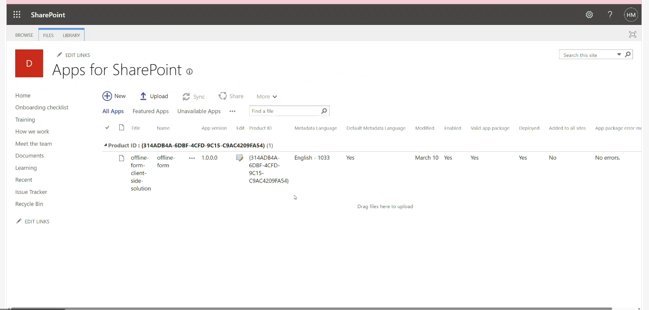Click the edit properties icon for offline-form
The height and width of the screenshot is (310, 649).
(x=240, y=158)
